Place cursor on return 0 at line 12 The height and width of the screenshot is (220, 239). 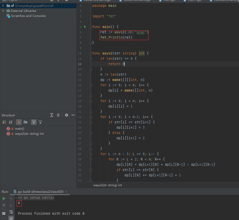117,64
